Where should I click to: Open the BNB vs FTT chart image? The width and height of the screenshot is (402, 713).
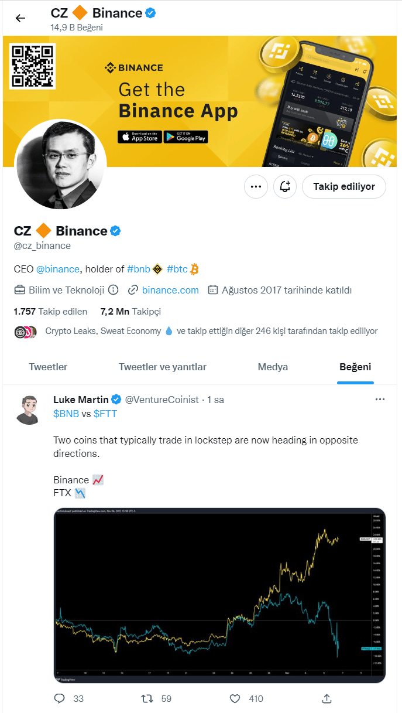click(x=219, y=595)
